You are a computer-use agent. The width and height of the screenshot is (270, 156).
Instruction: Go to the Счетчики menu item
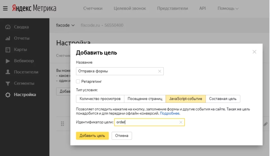click(93, 8)
